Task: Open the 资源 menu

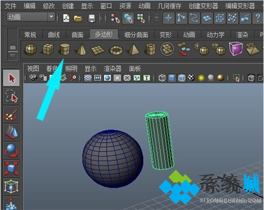Action: pyautogui.click(x=125, y=6)
